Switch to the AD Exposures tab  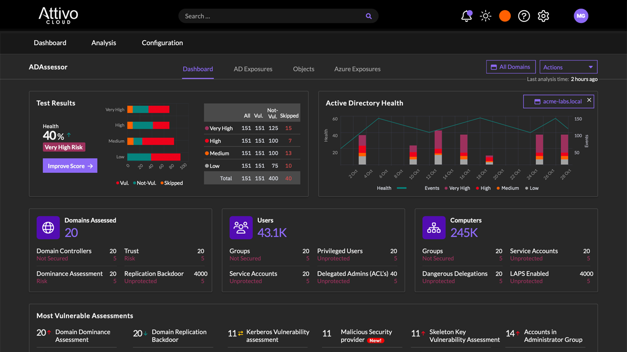[x=253, y=69]
